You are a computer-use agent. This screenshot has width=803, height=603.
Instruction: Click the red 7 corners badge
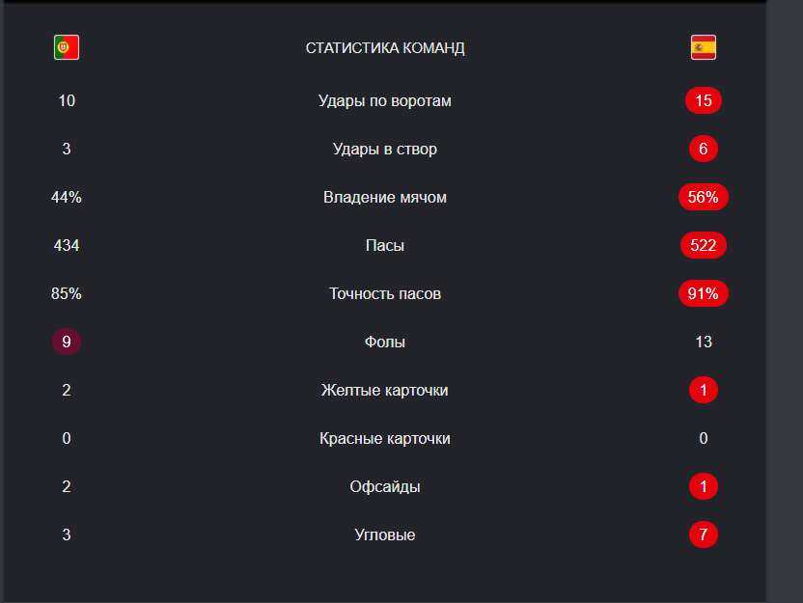coord(704,534)
